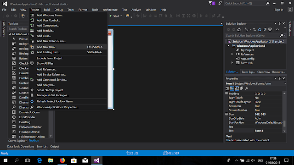294x165 pixels.
Task: Click the Solution Explorer Home icon
Action: tap(239, 29)
